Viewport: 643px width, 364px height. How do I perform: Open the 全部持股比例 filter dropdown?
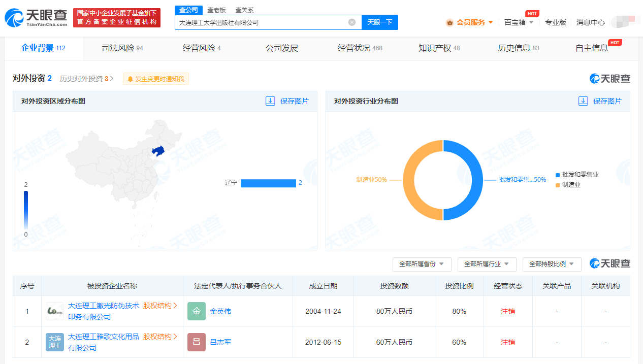[x=552, y=264]
